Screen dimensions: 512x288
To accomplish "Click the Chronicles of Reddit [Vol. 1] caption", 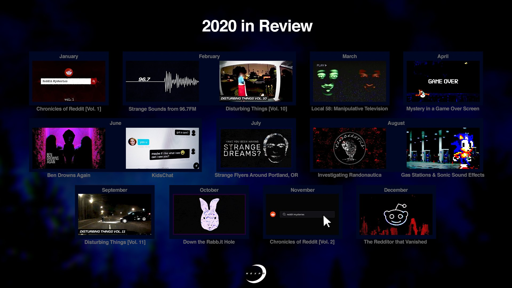I will click(x=69, y=109).
